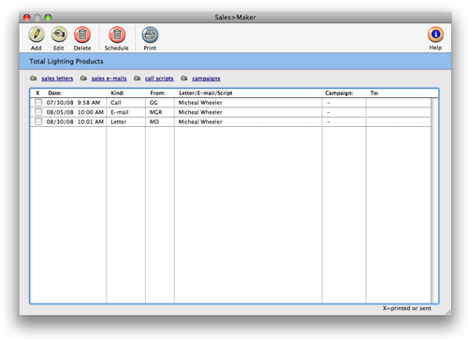Click the Print printer icon
468x339 pixels.
(x=150, y=35)
